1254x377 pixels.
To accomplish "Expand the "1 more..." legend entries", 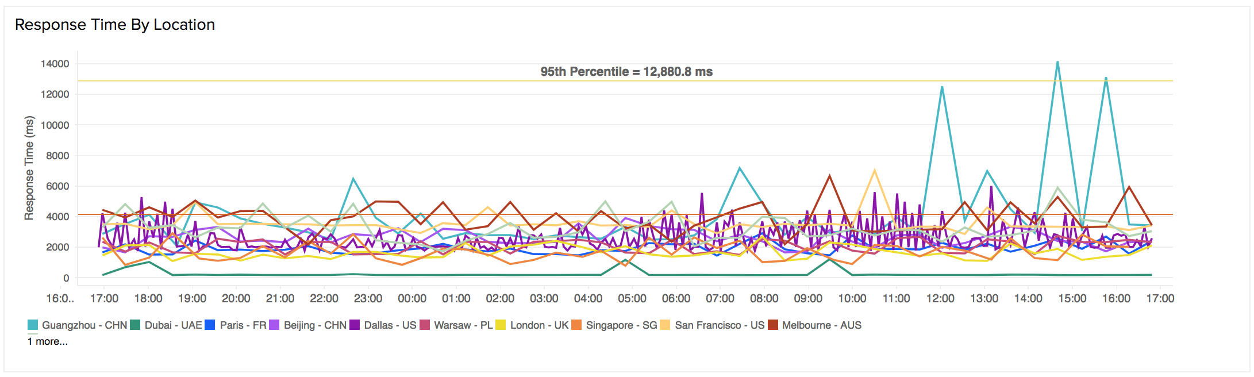I will coord(48,341).
